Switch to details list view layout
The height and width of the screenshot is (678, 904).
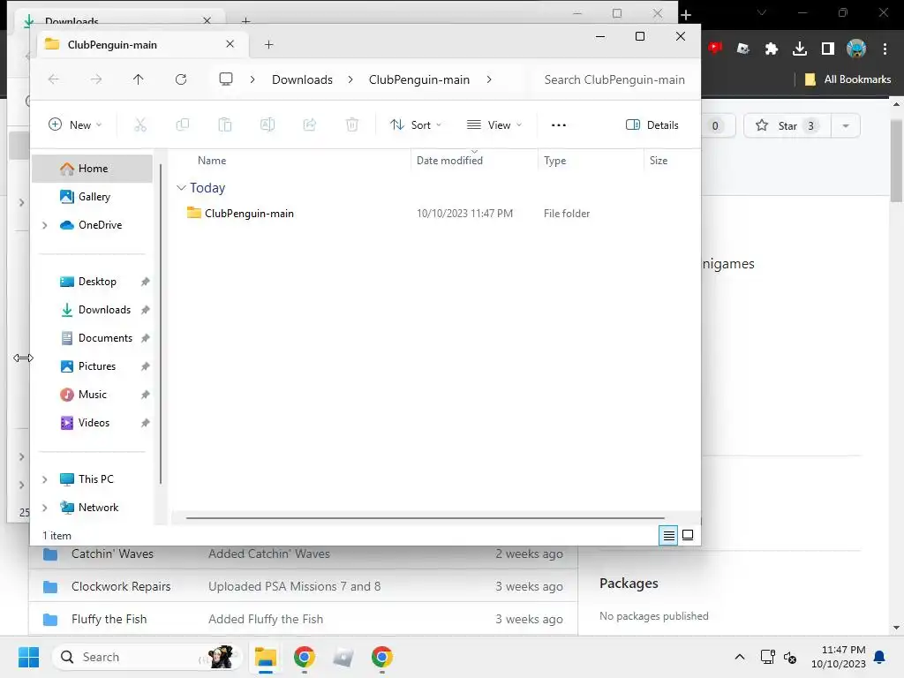click(x=668, y=536)
